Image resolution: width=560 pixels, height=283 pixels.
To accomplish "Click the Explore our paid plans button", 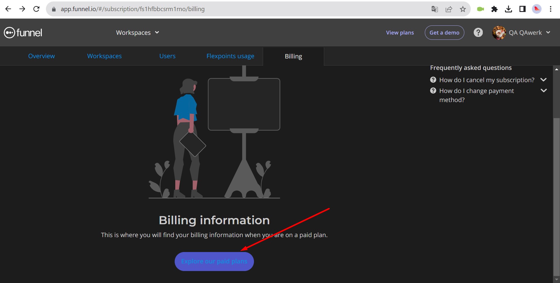I will [214, 261].
